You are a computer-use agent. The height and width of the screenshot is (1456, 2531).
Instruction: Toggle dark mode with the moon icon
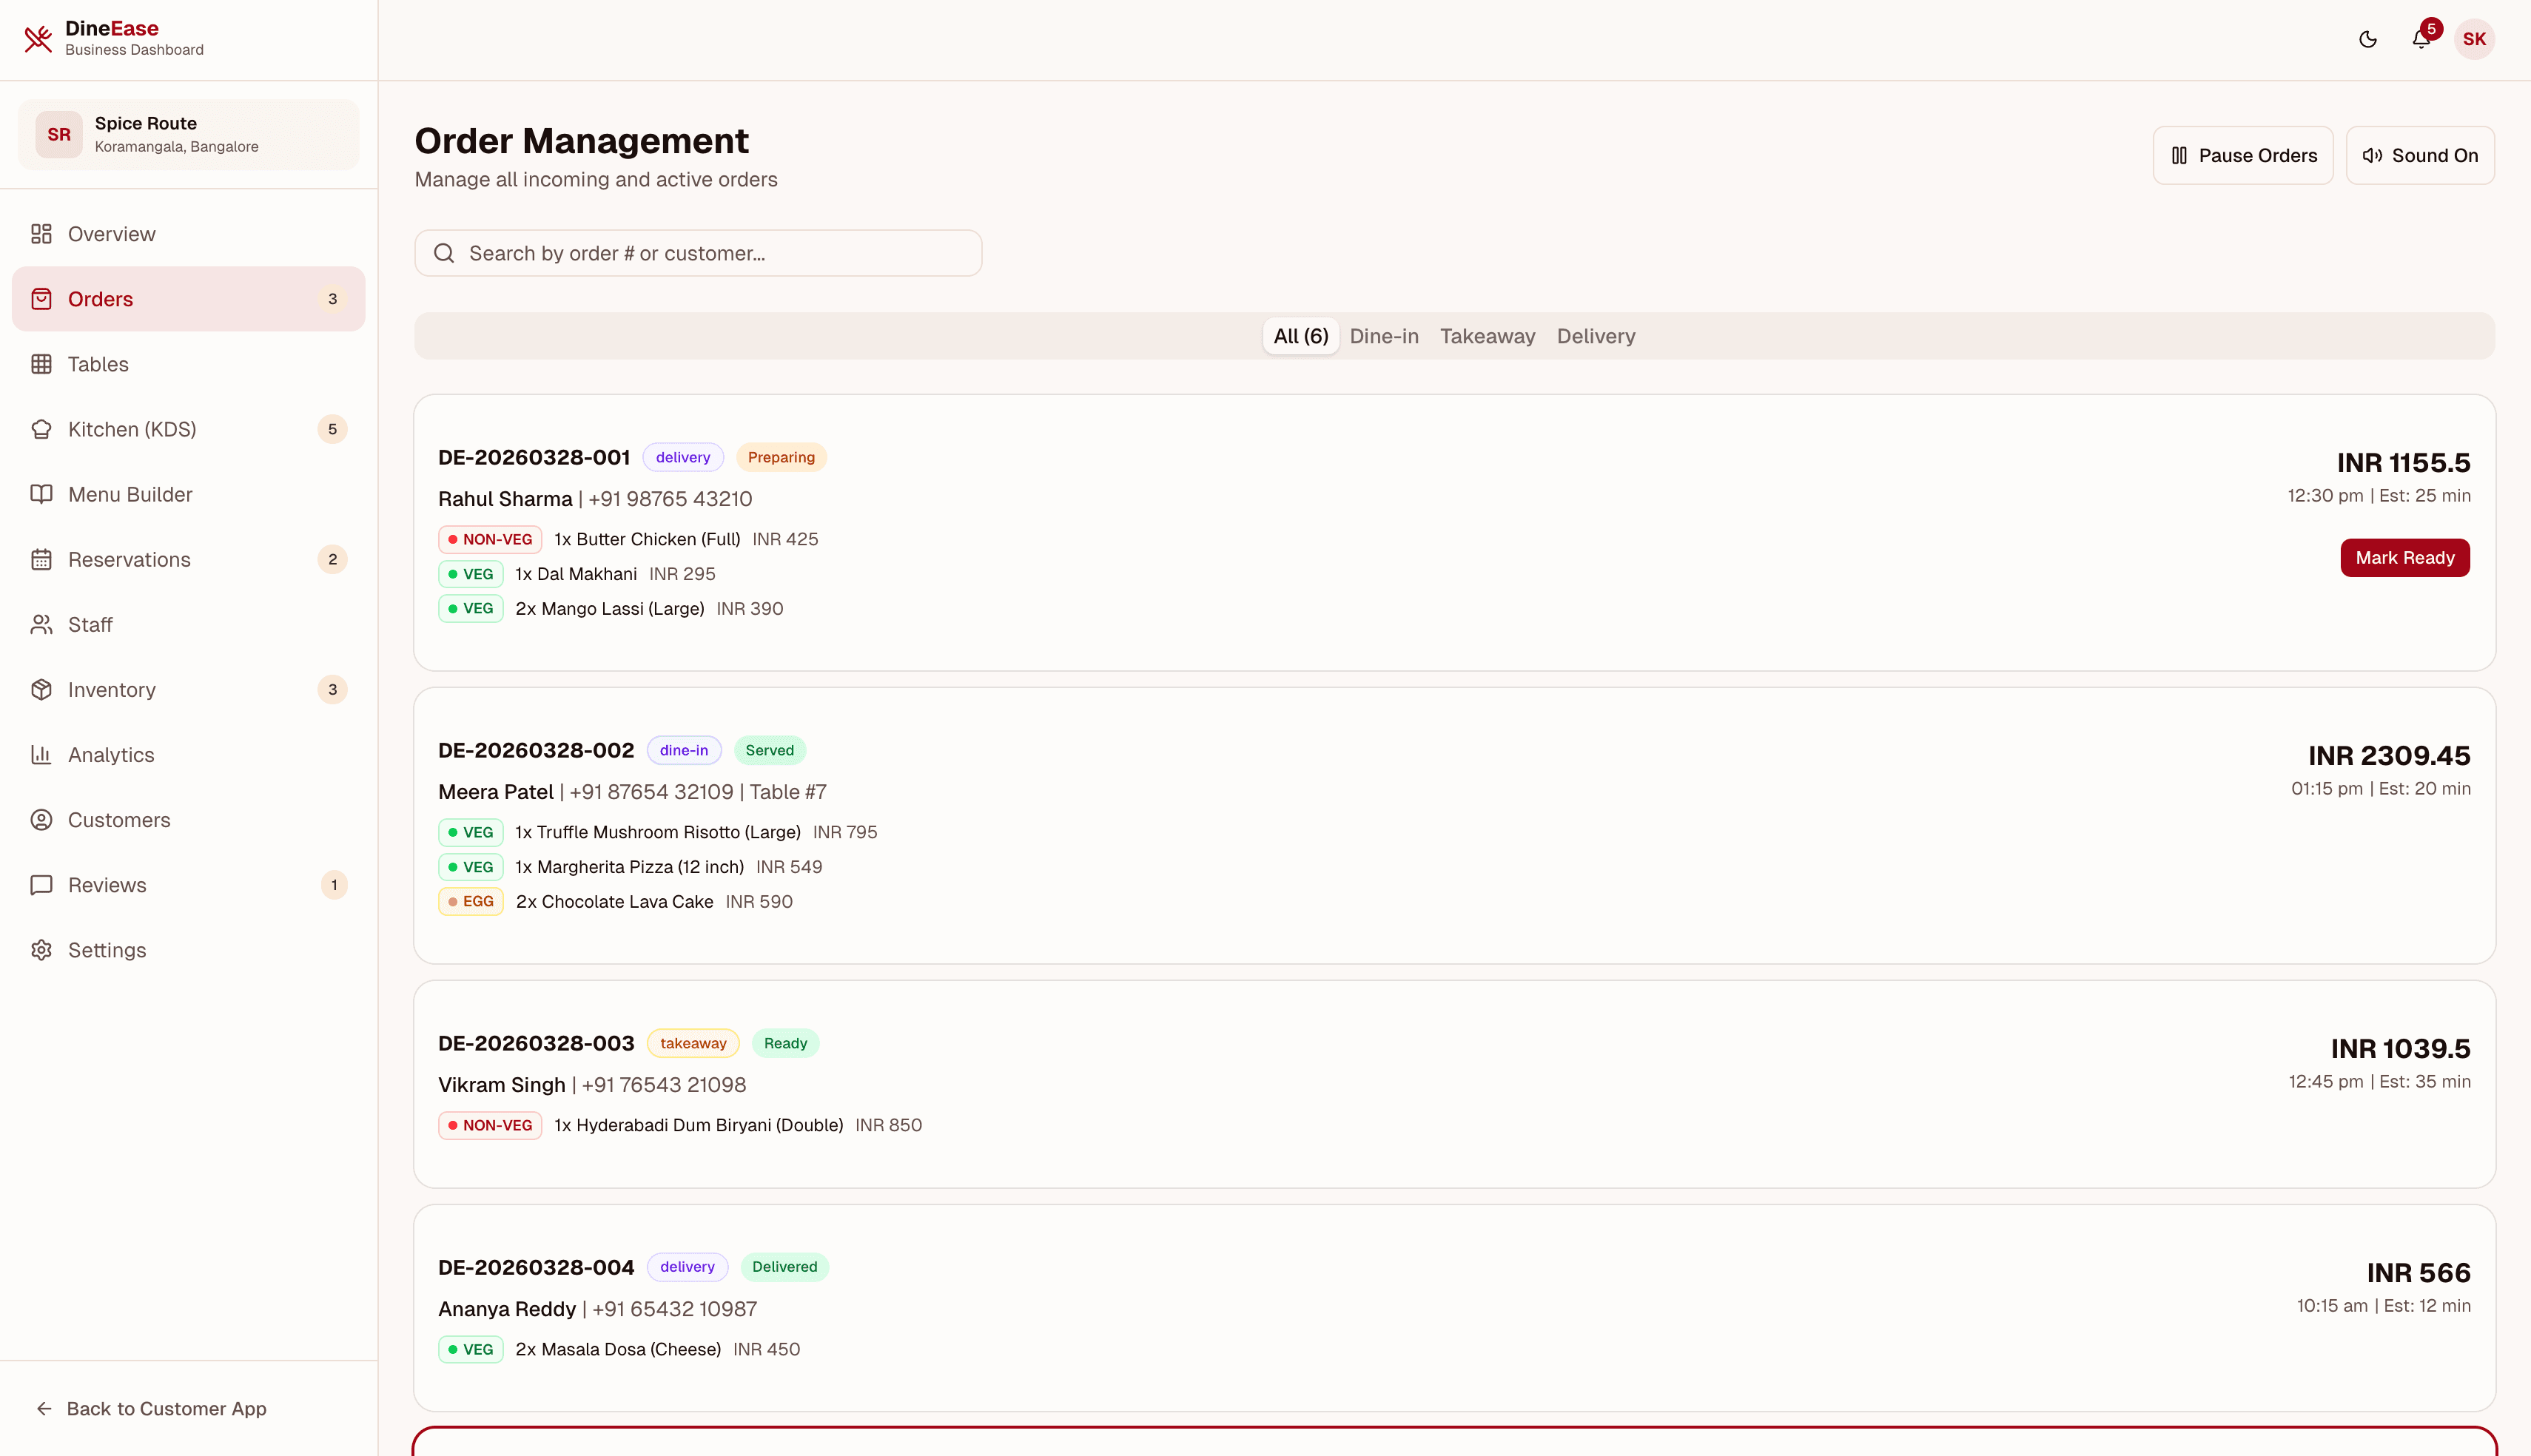[2367, 39]
